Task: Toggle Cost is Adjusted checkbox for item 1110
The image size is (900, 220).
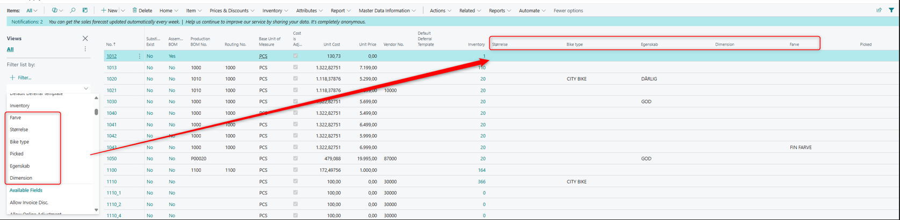Action: coord(295,181)
